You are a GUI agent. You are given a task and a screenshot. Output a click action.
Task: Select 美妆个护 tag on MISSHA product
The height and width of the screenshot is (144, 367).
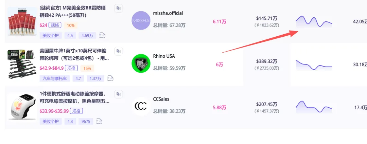[x=51, y=35]
